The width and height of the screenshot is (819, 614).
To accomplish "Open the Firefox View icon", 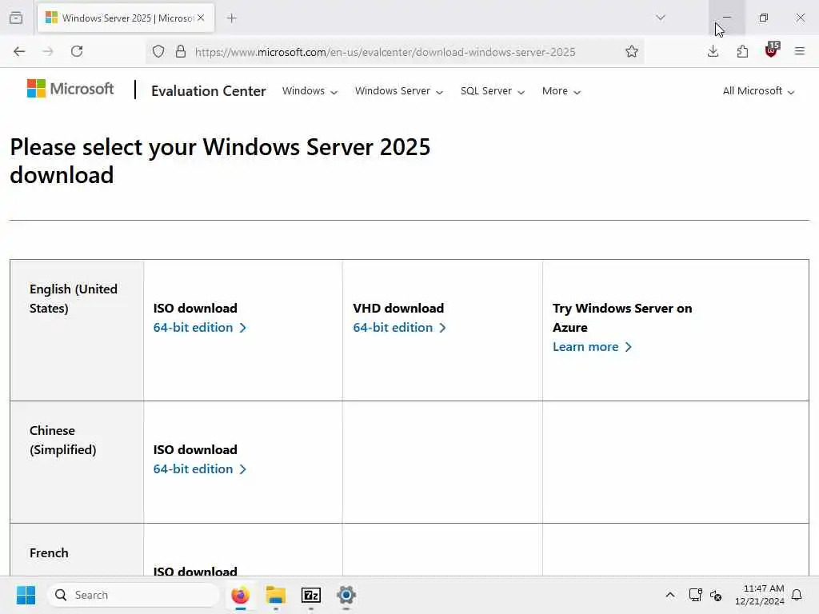I will click(x=16, y=18).
